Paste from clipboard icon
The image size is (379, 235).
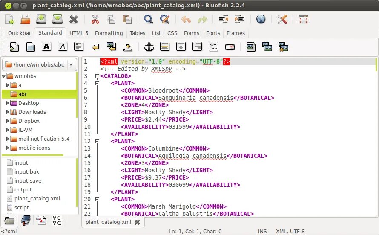coord(127,19)
